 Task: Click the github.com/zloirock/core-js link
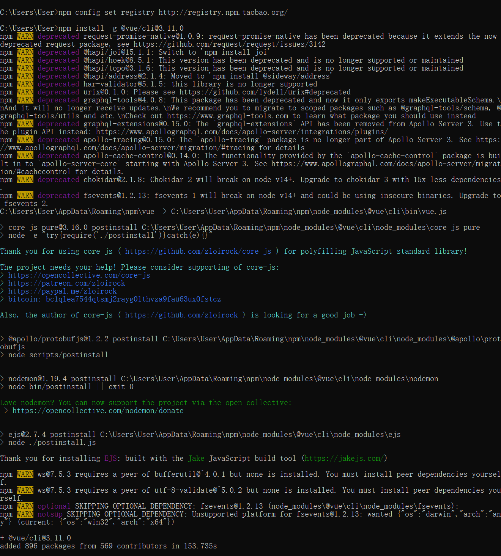pos(198,251)
